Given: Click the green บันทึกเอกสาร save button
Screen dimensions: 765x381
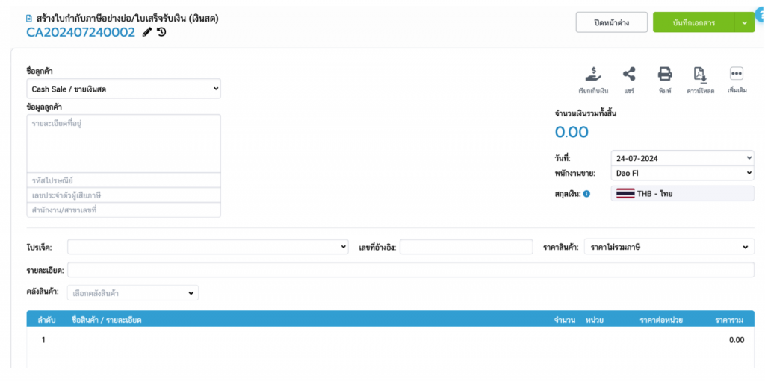Looking at the screenshot, I should (x=693, y=22).
